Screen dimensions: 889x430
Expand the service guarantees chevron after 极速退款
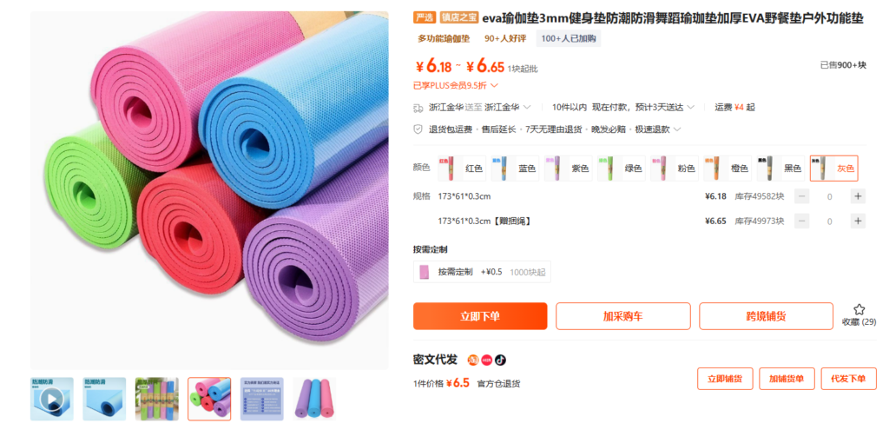tap(677, 129)
